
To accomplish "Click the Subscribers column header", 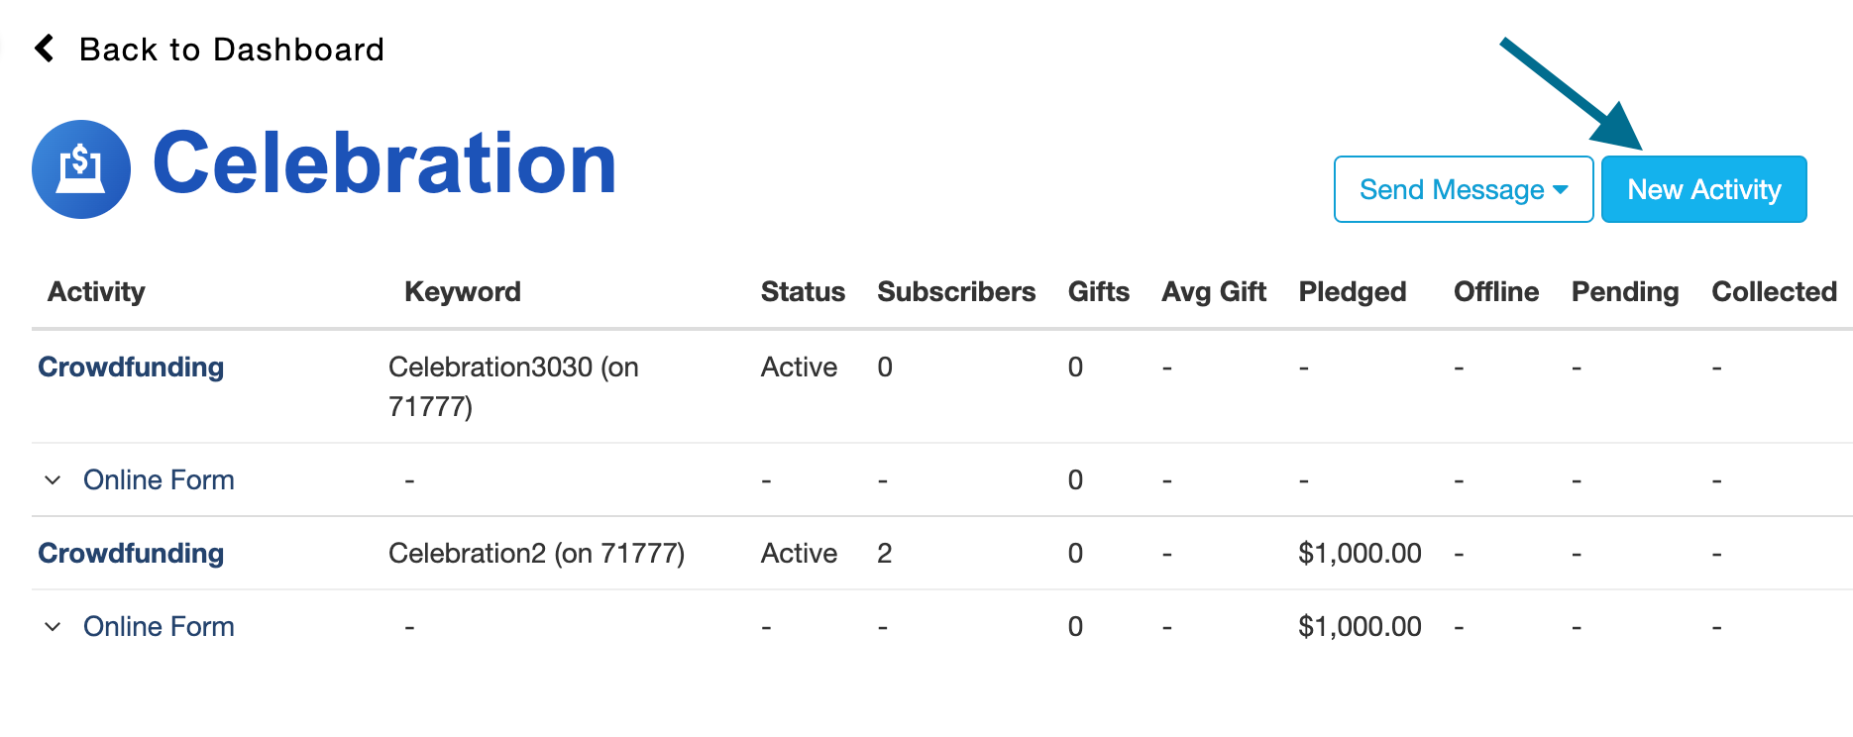I will pos(955,292).
